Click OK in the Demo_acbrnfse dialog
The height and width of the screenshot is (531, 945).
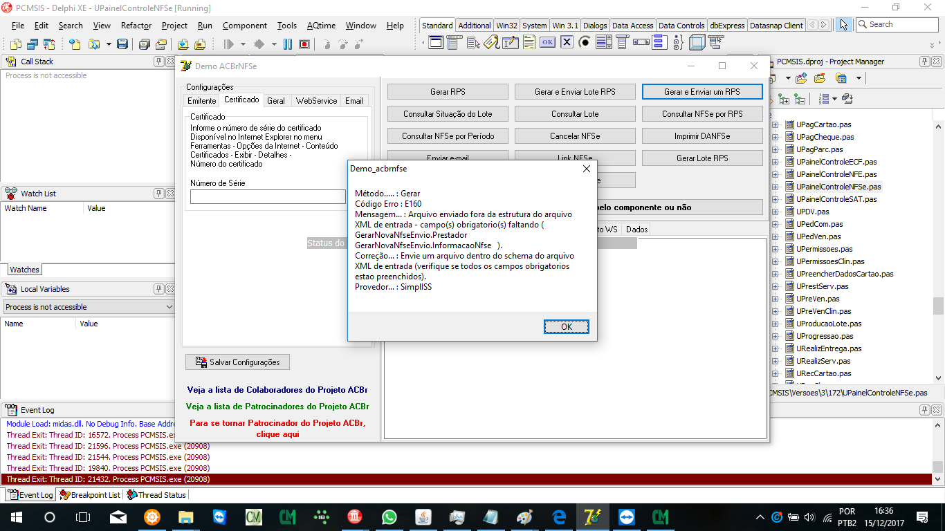click(x=567, y=327)
